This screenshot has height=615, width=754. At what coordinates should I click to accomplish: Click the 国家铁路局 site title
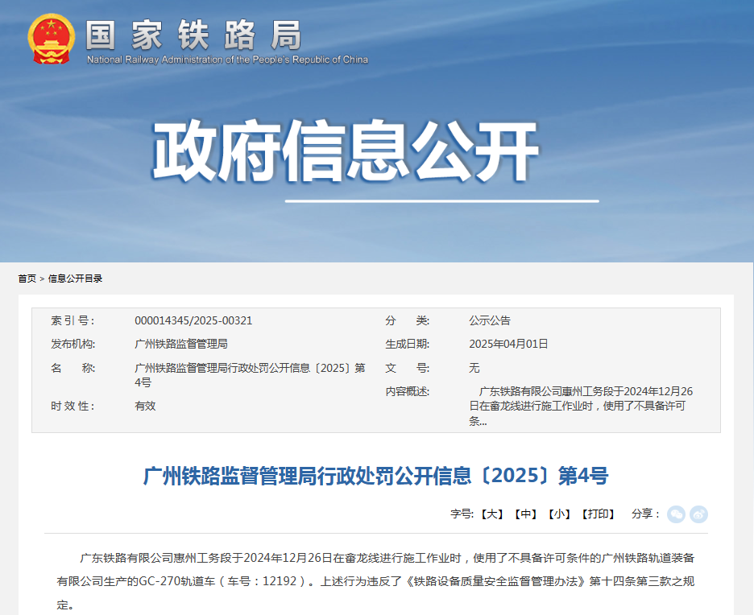click(x=194, y=35)
